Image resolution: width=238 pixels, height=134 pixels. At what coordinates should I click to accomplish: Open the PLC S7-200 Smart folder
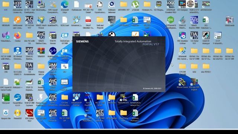pyautogui.click(x=100, y=98)
